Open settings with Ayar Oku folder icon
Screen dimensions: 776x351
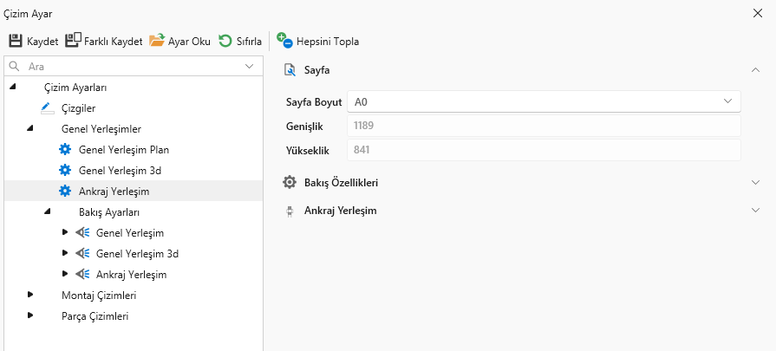click(x=157, y=41)
